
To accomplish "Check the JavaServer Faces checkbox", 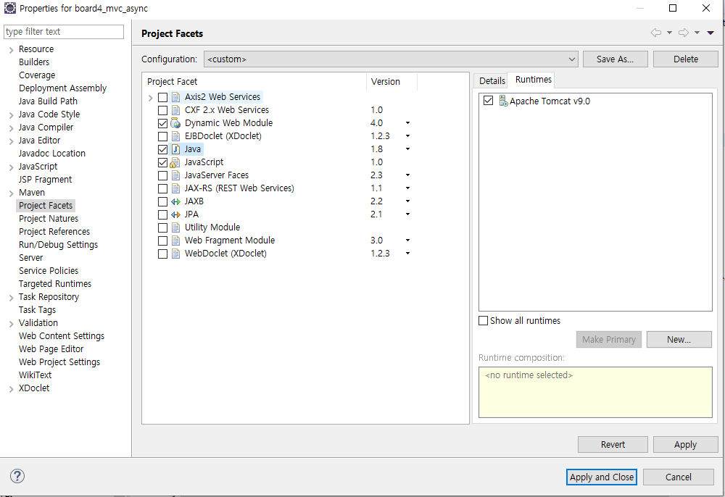I will 162,175.
